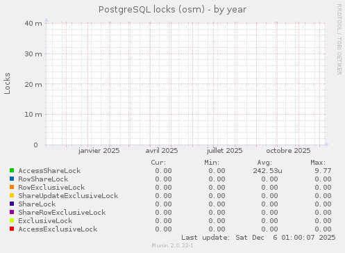Select the RowShareLock legend label
This screenshot has height=253, width=345.
(43, 179)
